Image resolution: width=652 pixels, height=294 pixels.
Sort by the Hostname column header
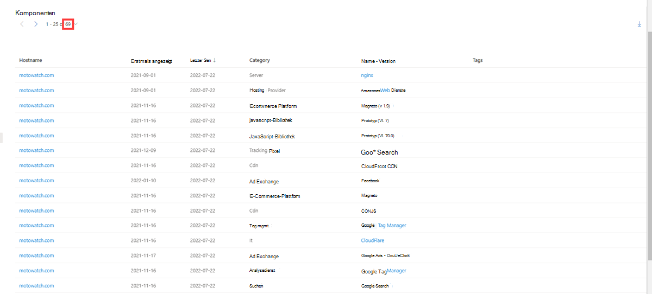coord(30,60)
